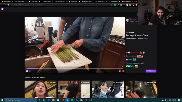Click the Link username in chat

click(x=130, y=59)
